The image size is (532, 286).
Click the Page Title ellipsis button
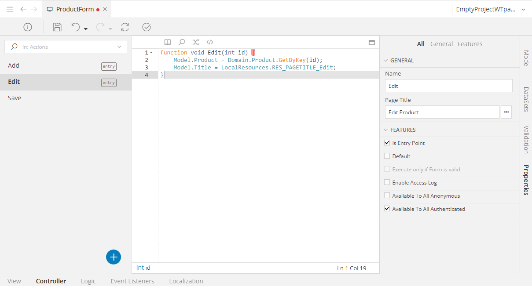pos(506,112)
